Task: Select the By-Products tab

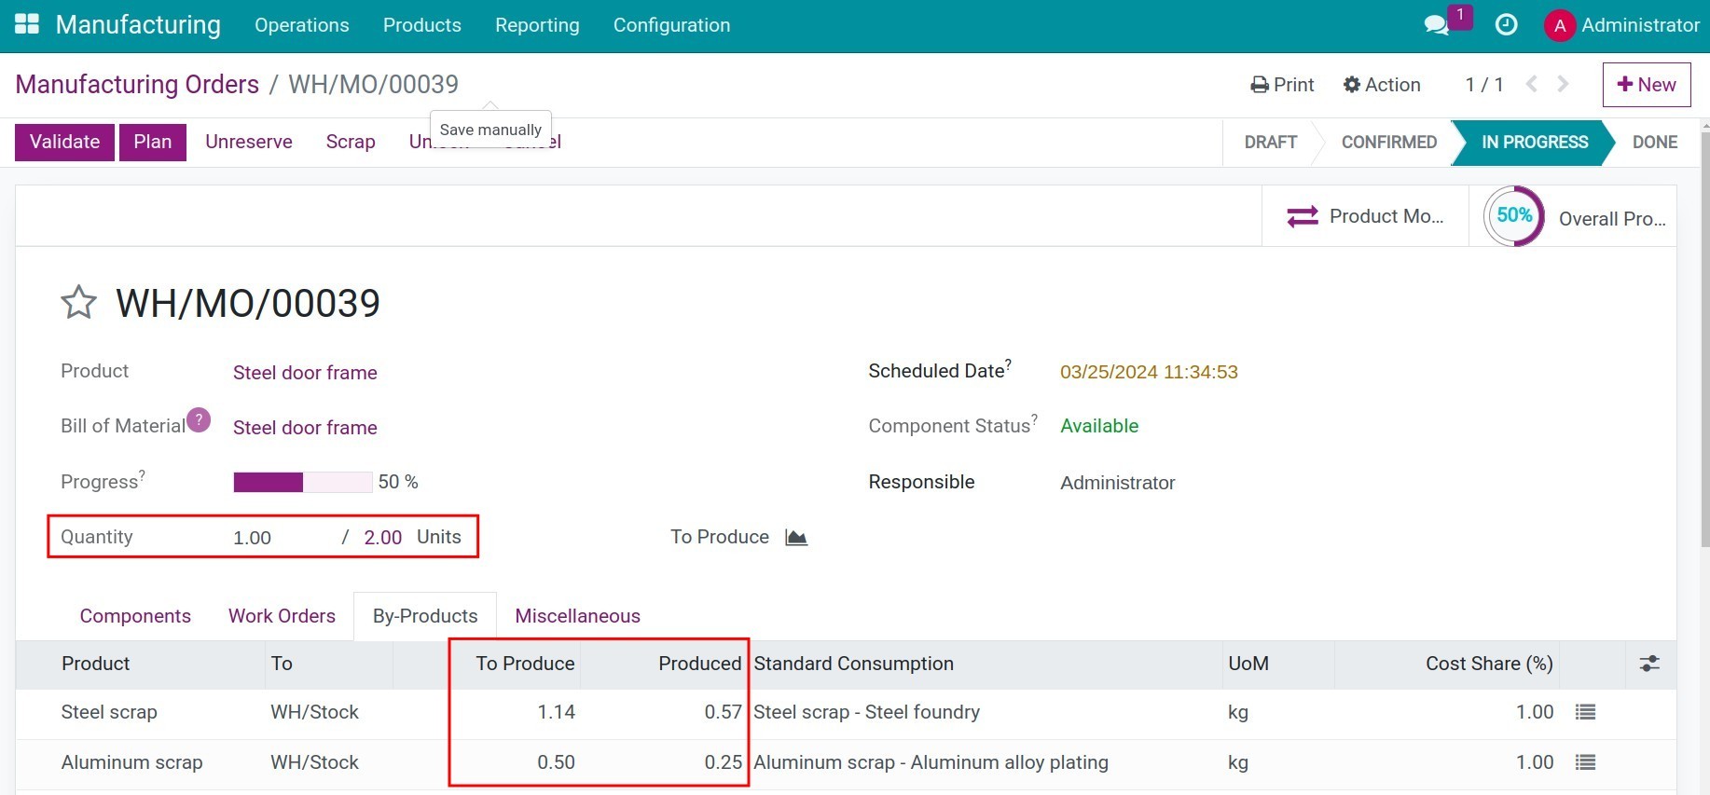Action: (425, 616)
